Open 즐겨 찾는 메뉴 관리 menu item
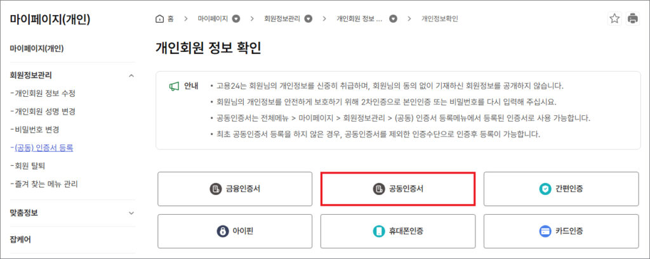The image size is (650, 259). pyautogui.click(x=46, y=184)
